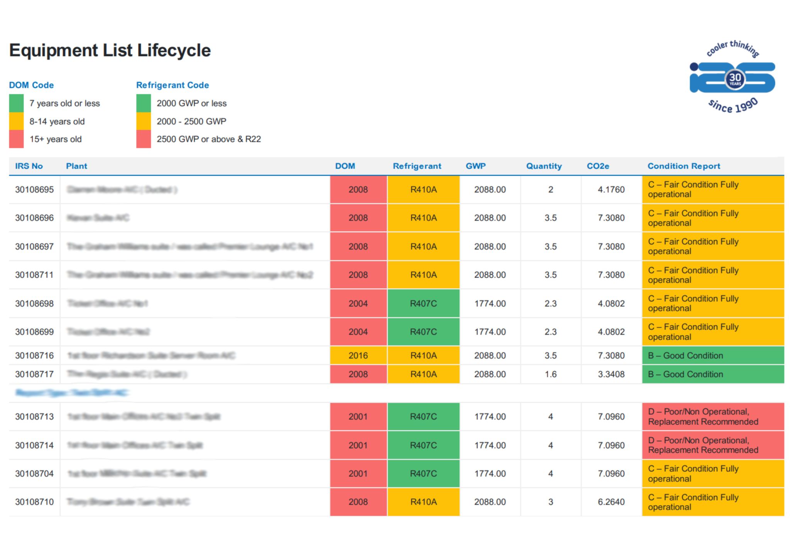The width and height of the screenshot is (790, 558).
Task: Click the DOM column header
Action: coord(345,166)
